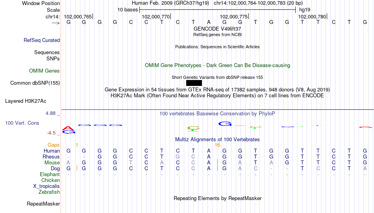Click the orange gap count 1

pos(77,145)
